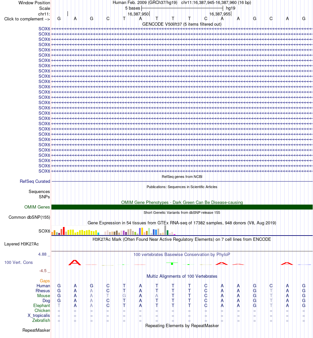Viewport: 313px width, 338px height.
Task: Click the bright green bar in PhyloP track
Action: pos(172,264)
